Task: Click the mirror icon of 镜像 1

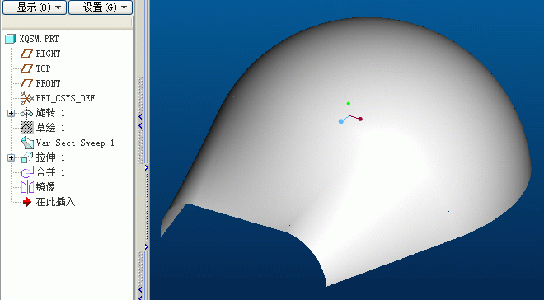Action: point(27,187)
